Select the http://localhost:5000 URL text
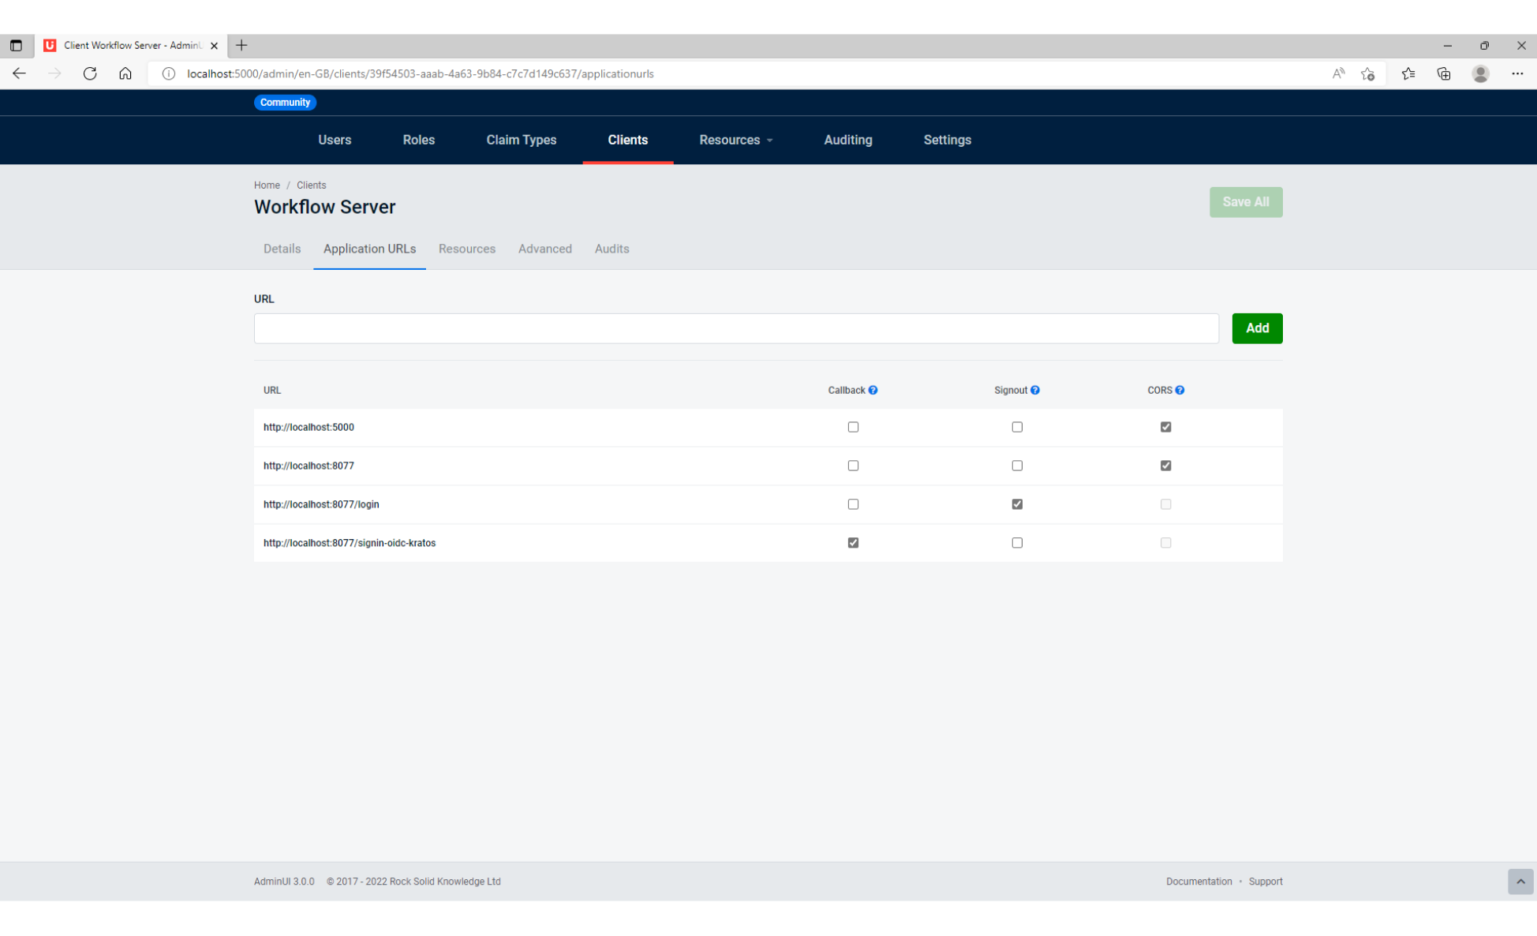This screenshot has height=936, width=1537. pyautogui.click(x=309, y=427)
